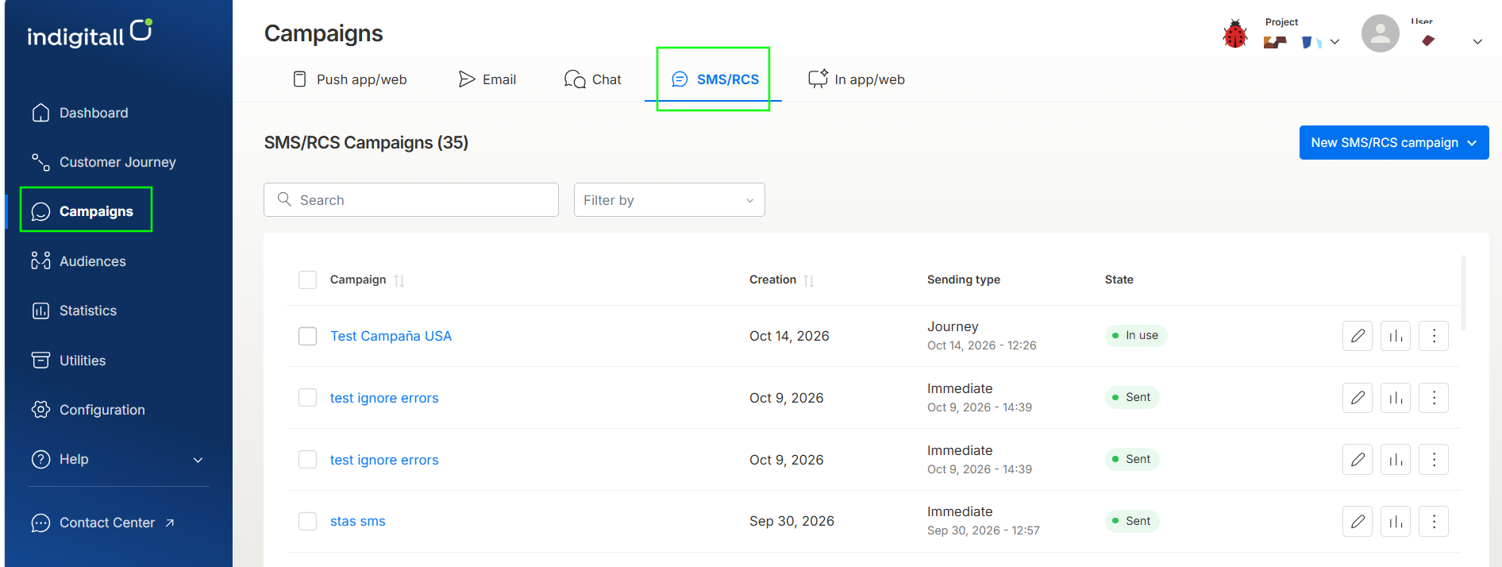Edit the Test Campaña USA campaign
Viewport: 1502px width, 567px height.
pos(1358,336)
